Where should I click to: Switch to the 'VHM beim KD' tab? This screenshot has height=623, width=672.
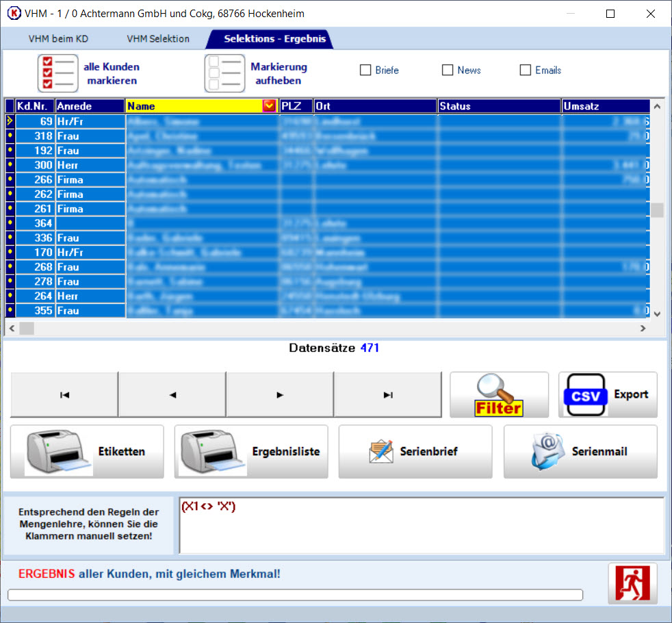pos(58,39)
